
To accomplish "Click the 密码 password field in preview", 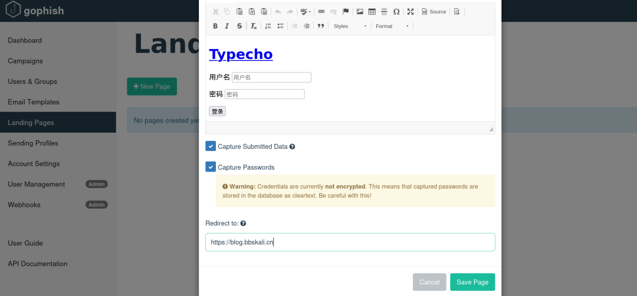I will pos(264,94).
